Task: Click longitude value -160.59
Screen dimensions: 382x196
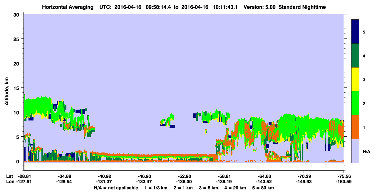Action: coord(344,182)
